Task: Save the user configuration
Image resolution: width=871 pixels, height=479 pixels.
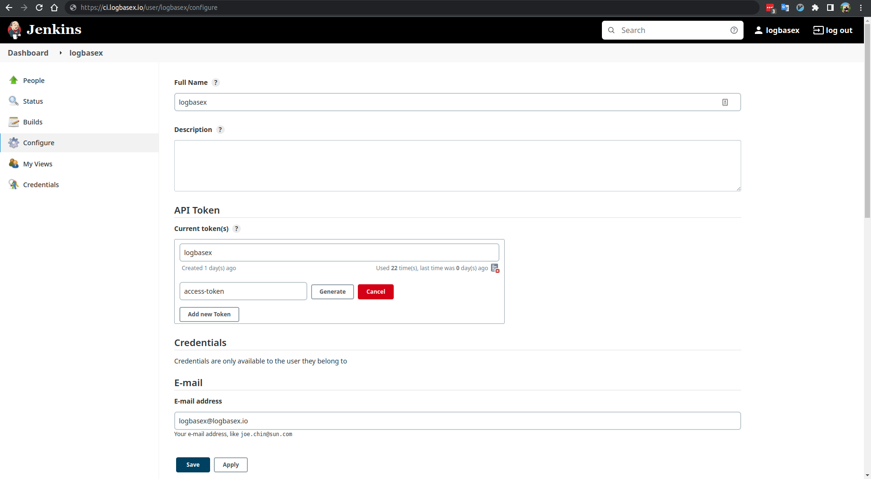Action: pyautogui.click(x=193, y=465)
